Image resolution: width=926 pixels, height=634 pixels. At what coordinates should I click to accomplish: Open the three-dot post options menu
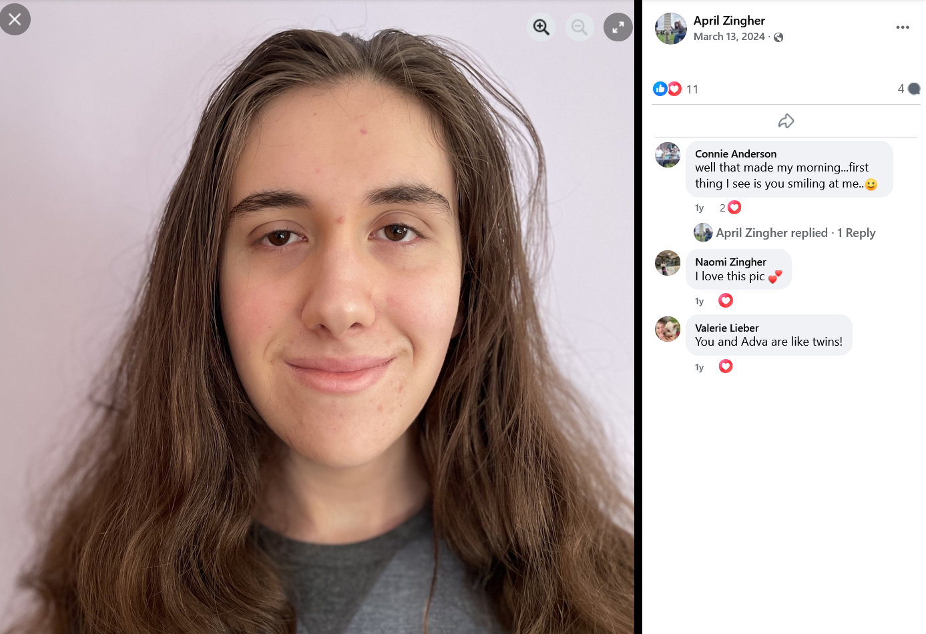tap(903, 27)
